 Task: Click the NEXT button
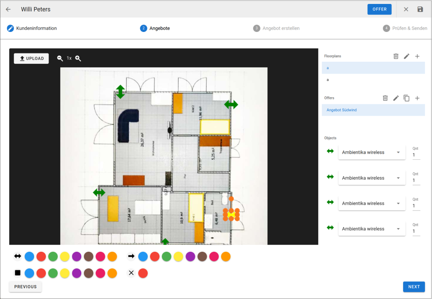coord(414,287)
